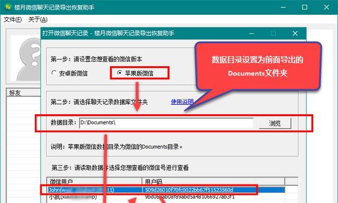
Task: Click the 浏览 button
Action: [x=275, y=123]
